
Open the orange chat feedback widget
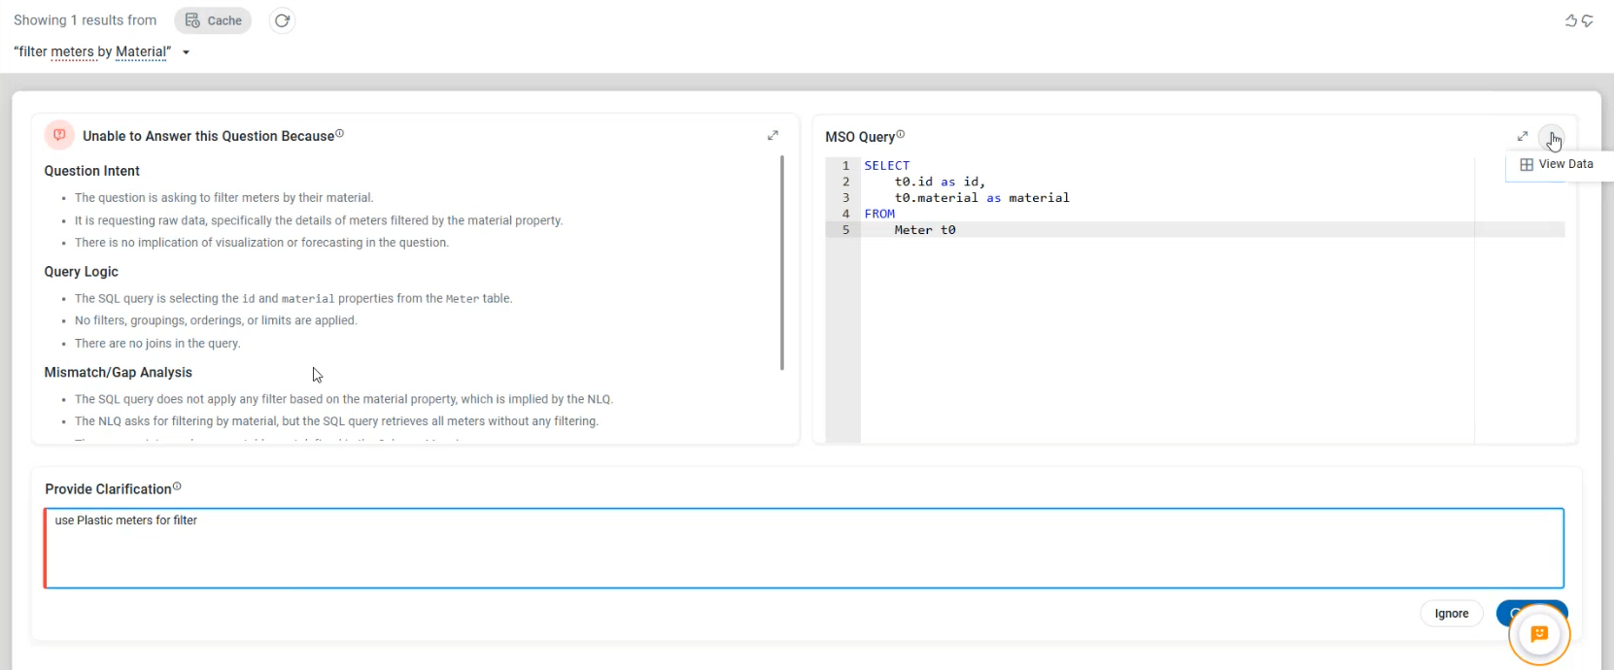1538,634
